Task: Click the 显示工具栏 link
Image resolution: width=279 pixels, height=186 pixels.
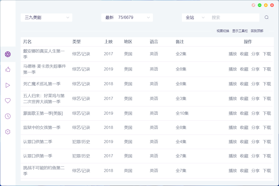Action: pos(240,31)
